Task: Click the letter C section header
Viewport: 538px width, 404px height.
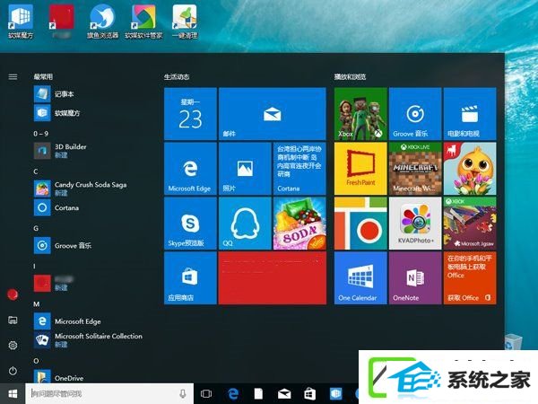Action: point(36,171)
